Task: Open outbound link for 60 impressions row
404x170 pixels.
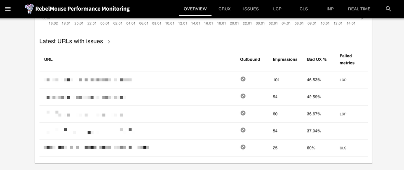Action: point(243,113)
